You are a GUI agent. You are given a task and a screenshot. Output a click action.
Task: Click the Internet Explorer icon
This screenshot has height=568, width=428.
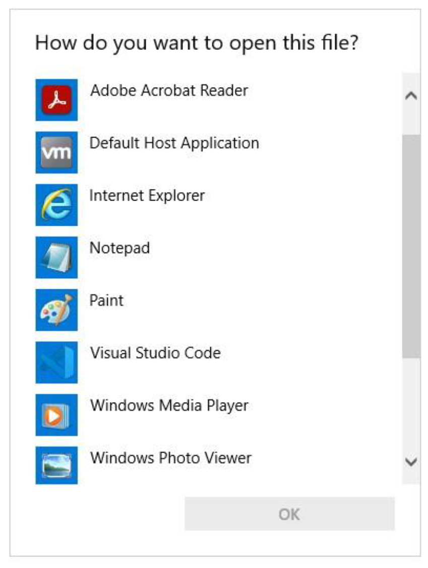pos(56,205)
